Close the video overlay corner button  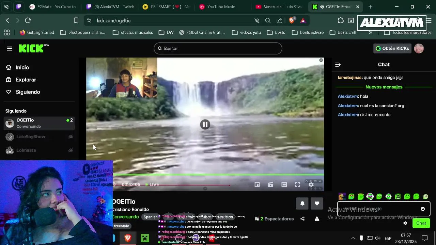tap(321, 60)
